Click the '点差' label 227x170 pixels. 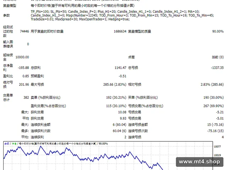click(131, 57)
